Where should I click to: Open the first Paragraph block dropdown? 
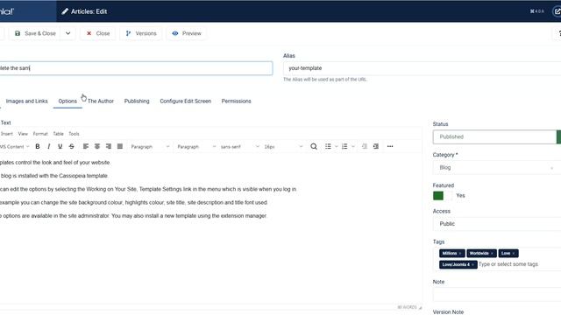tap(150, 147)
